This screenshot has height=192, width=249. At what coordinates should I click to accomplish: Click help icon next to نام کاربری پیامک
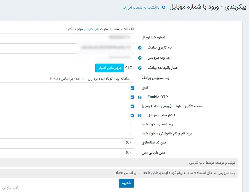140,48
